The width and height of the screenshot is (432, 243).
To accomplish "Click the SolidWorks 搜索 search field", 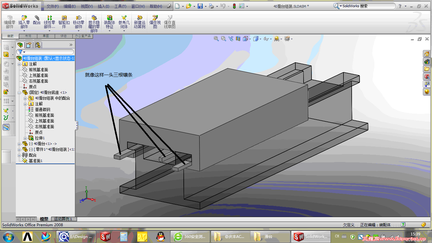I will pos(368,6).
